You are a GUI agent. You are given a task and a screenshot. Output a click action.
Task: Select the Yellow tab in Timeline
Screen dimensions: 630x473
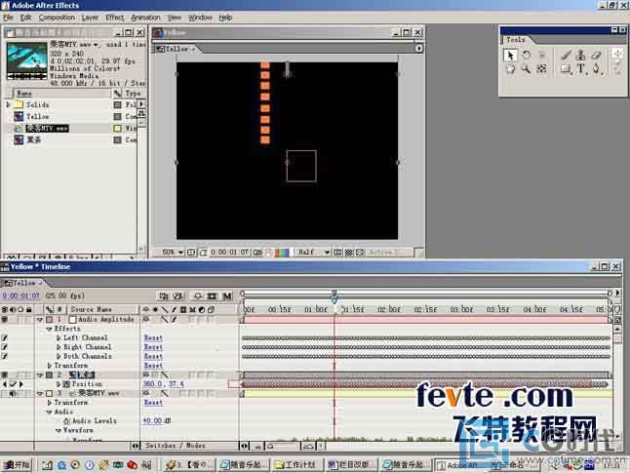click(22, 284)
